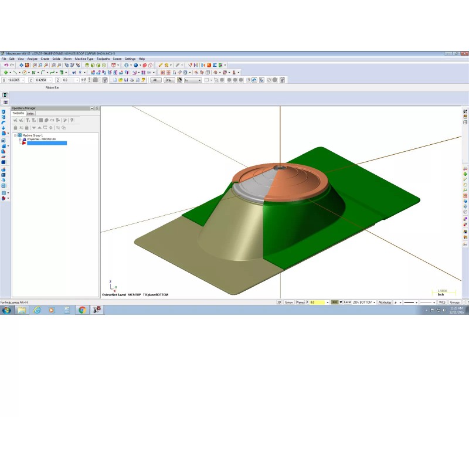Open the Y coordinate dropdown
Screen dimensions: 469x469
[50, 80]
